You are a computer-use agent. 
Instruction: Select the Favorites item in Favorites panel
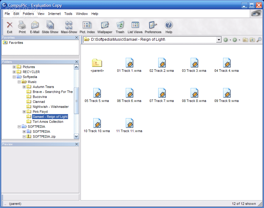(13, 43)
